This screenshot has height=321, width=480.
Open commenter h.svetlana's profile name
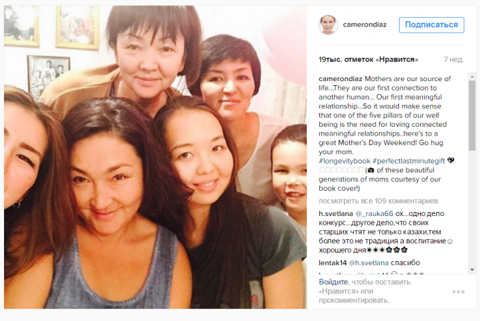[336, 213]
